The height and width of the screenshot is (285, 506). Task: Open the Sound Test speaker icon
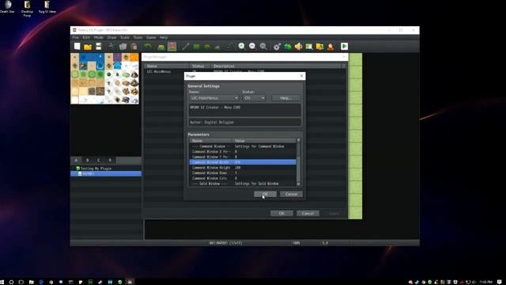coord(299,47)
